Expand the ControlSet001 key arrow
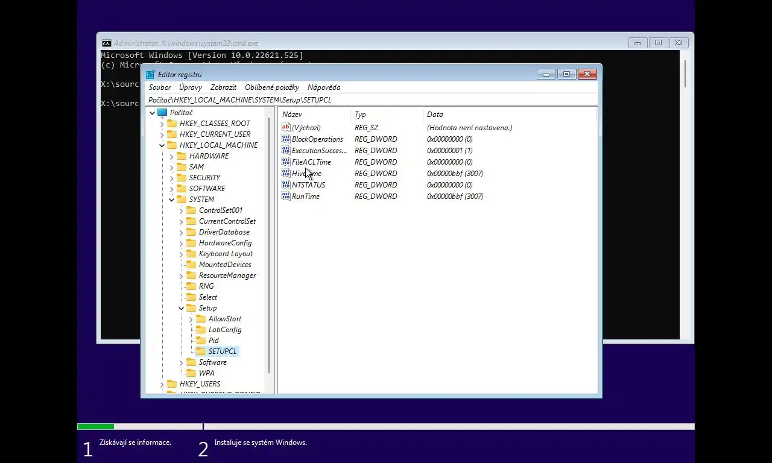Screen dimensions: 772x463 181,210
